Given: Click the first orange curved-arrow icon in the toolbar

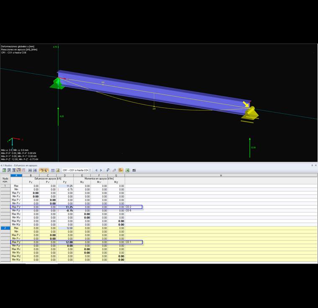Looking at the screenshot, I should 41,170.
